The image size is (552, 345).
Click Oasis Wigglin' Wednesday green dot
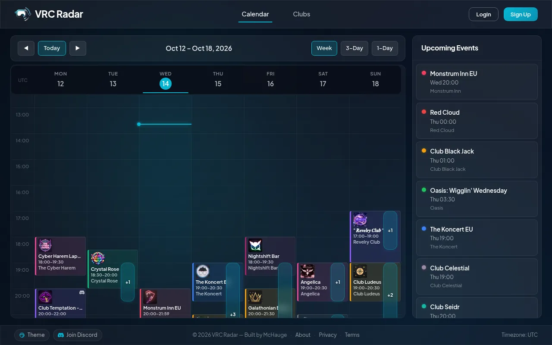[424, 190]
